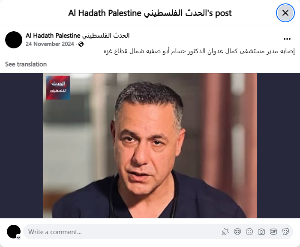Screen dimensions: 300x247
Task: Click the dialog title heading text
Action: pos(150,13)
